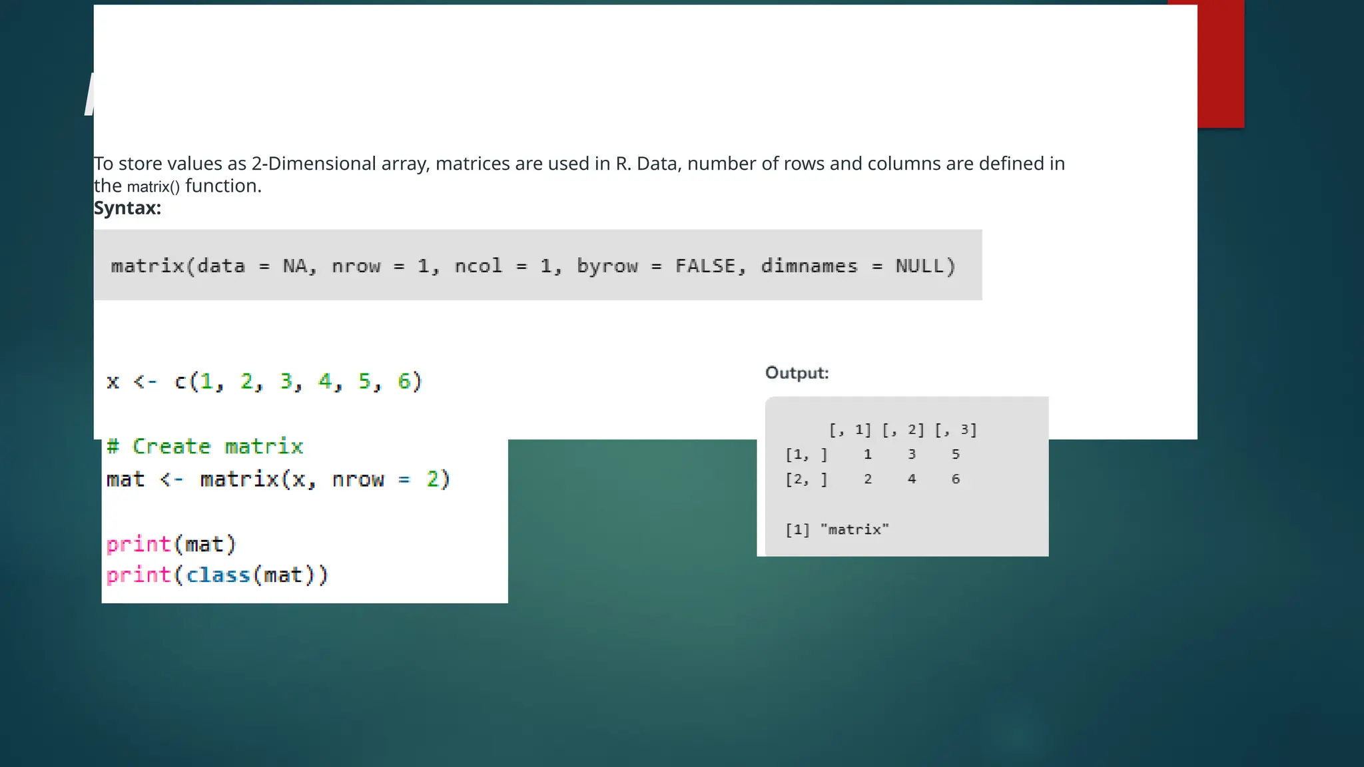The width and height of the screenshot is (1364, 767).
Task: Click the output row '[2, ] 2 4 6'
Action: [x=872, y=479]
